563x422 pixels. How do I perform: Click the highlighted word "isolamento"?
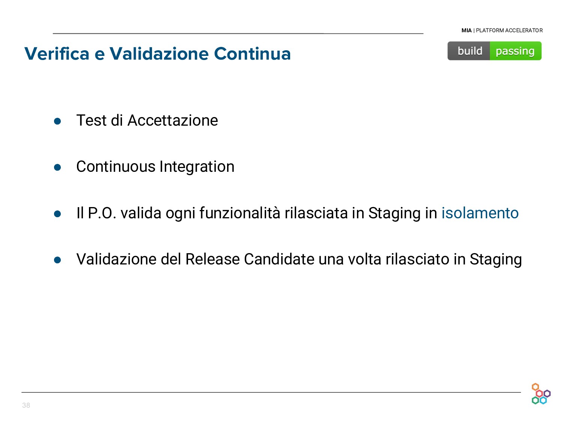480,213
